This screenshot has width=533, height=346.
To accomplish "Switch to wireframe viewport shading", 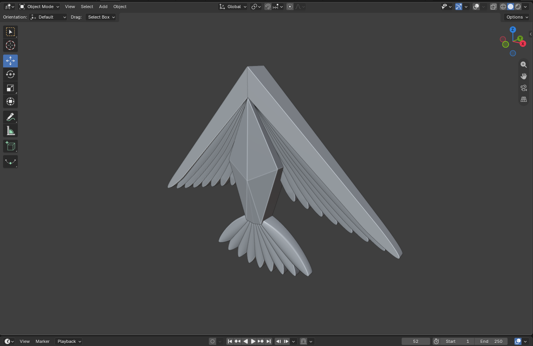I will click(x=503, y=7).
